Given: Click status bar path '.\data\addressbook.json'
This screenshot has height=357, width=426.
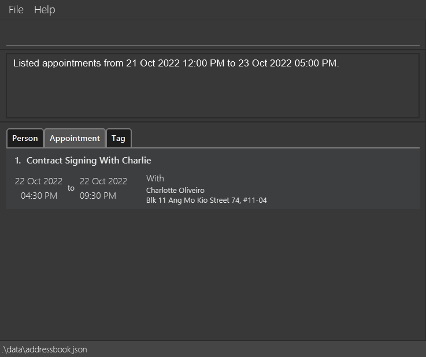Looking at the screenshot, I should pyautogui.click(x=45, y=349).
